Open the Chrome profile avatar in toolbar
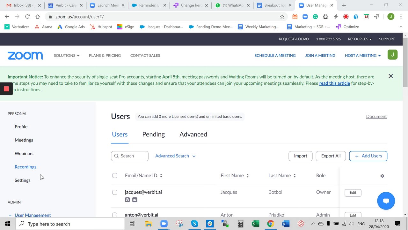 click(391, 17)
